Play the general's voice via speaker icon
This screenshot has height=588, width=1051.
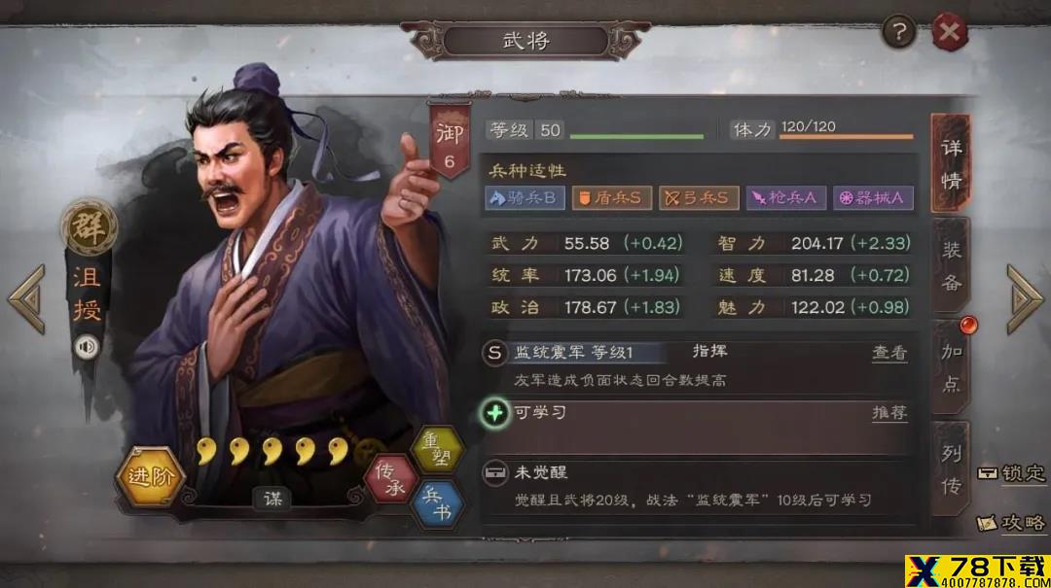[x=87, y=346]
